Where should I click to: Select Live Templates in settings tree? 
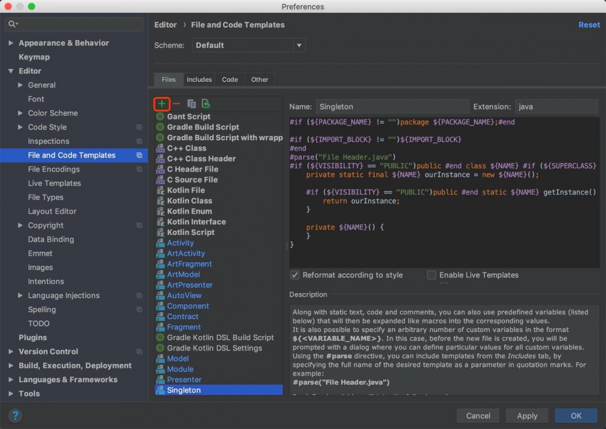coord(54,183)
